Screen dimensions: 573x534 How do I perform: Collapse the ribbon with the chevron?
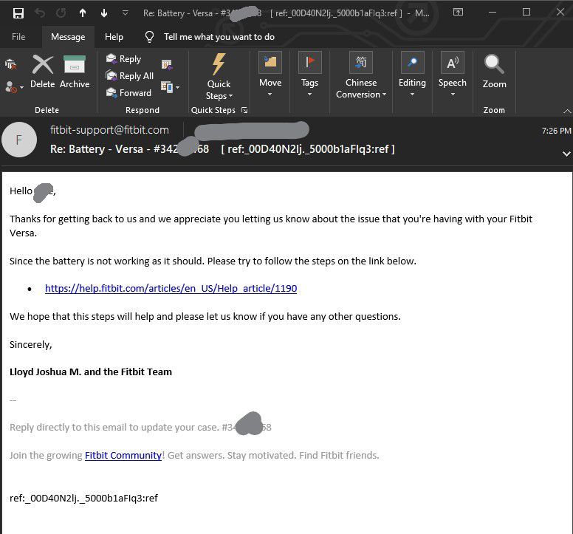[x=567, y=111]
